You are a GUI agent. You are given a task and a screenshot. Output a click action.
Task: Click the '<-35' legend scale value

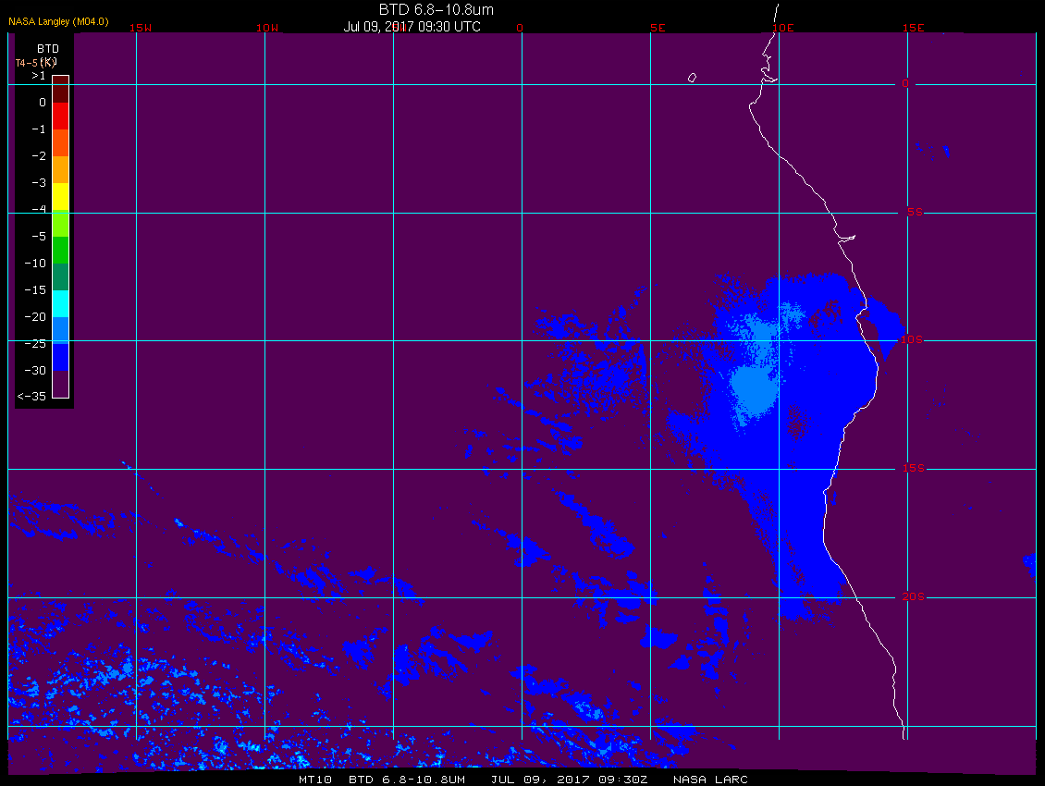(32, 396)
